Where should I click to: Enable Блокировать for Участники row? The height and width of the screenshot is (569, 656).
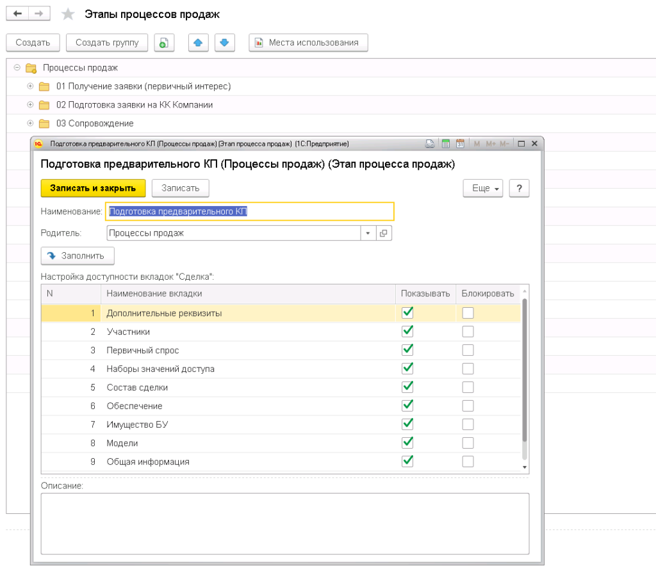[468, 332]
